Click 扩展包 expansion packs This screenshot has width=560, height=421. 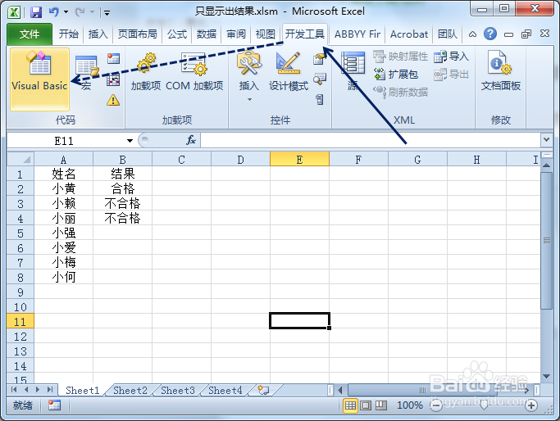coord(396,75)
